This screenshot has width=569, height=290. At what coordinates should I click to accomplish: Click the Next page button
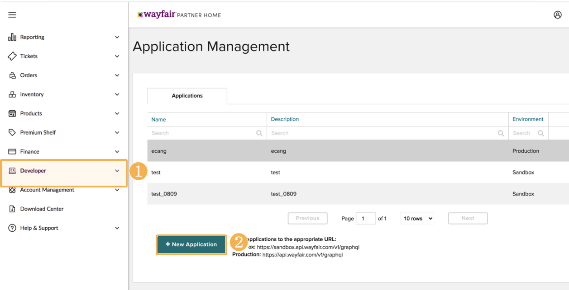point(468,219)
